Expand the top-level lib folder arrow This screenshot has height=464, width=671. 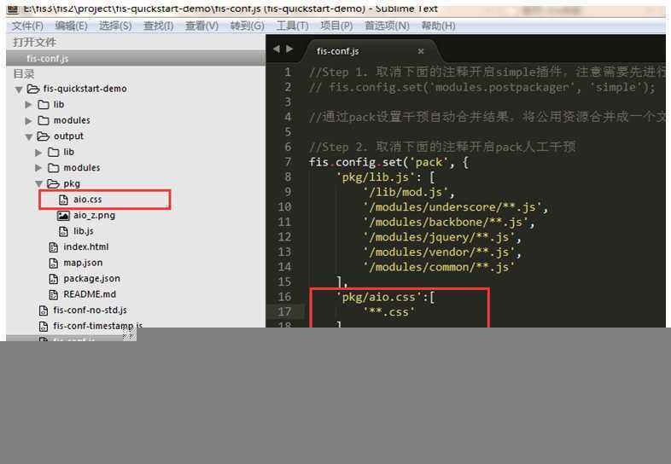tap(29, 105)
